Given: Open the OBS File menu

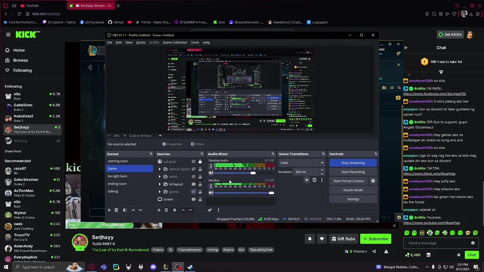Looking at the screenshot, I should [x=110, y=42].
